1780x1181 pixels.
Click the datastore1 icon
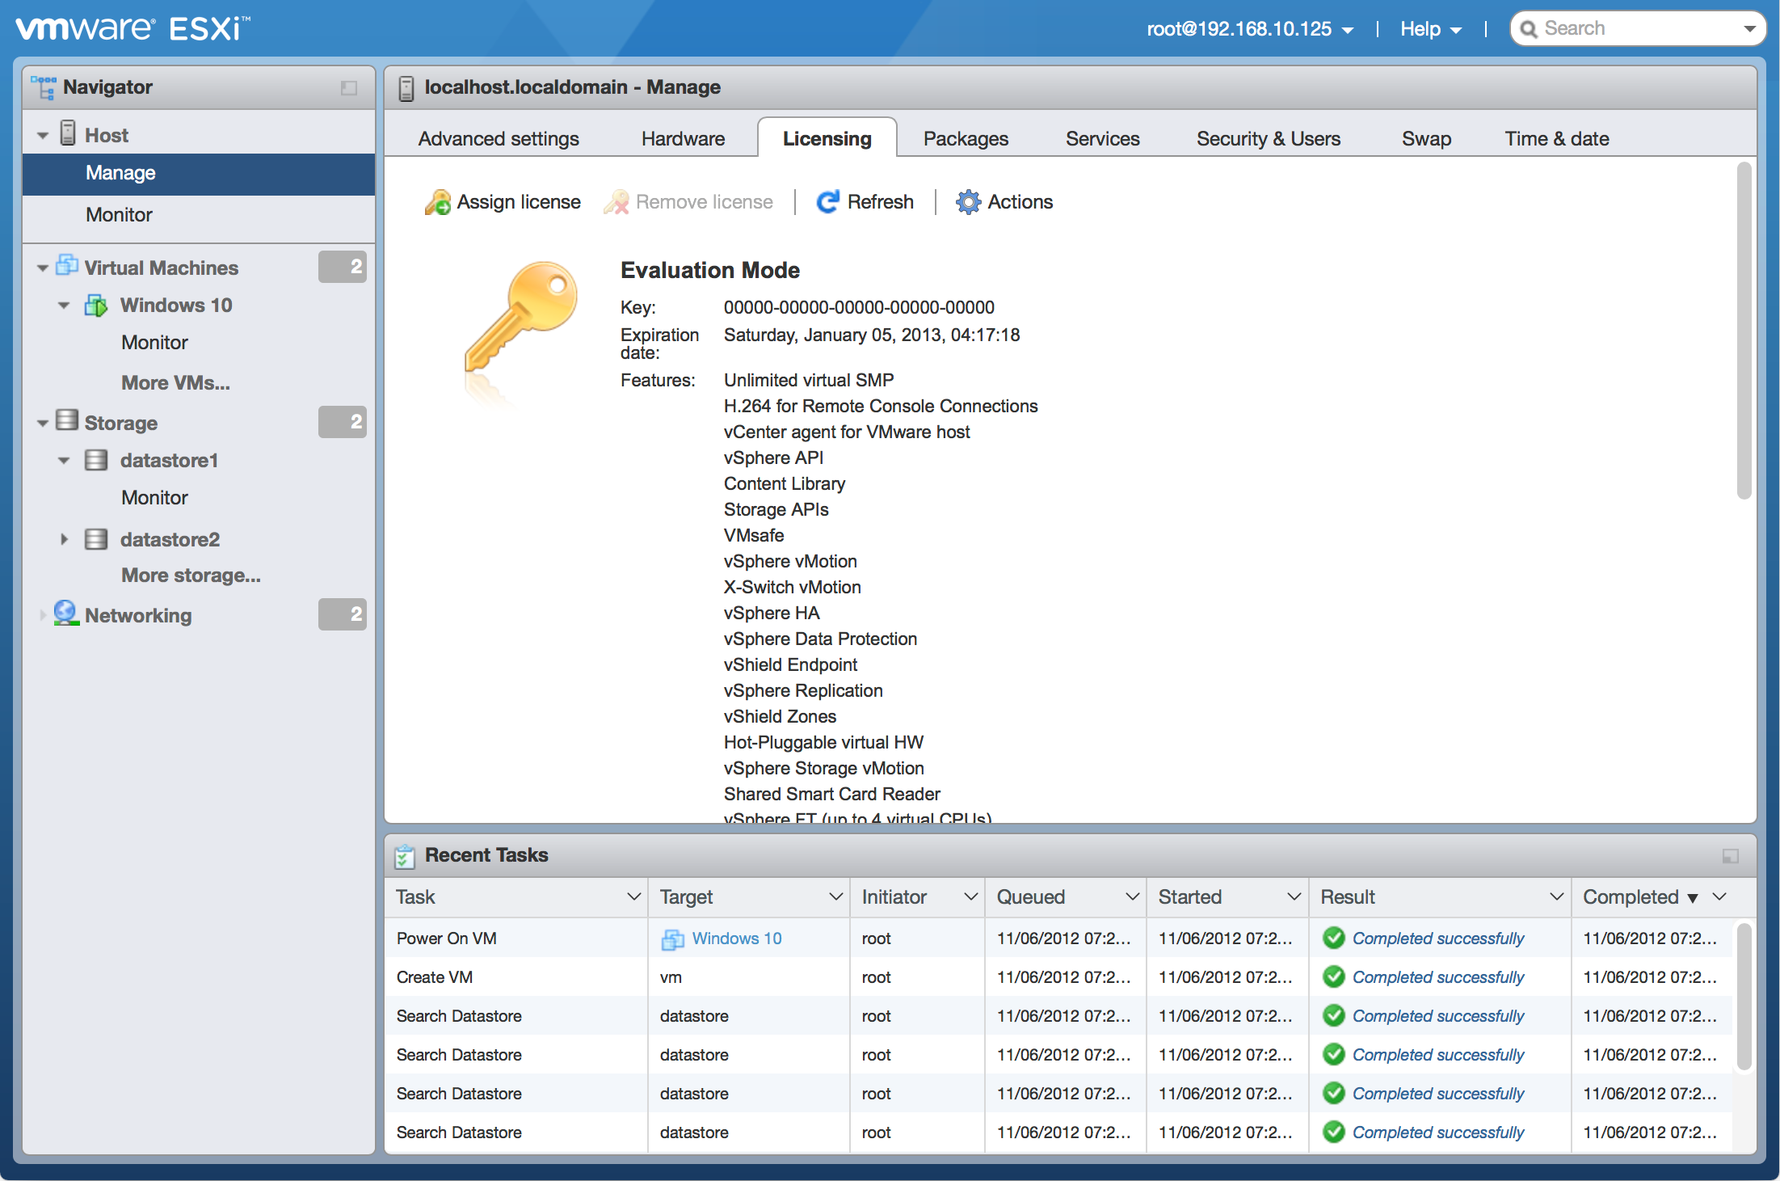(x=96, y=460)
